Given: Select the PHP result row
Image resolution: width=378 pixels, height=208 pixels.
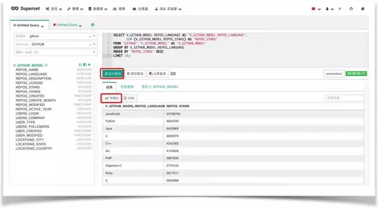Looking at the screenshot, I should (x=233, y=158).
